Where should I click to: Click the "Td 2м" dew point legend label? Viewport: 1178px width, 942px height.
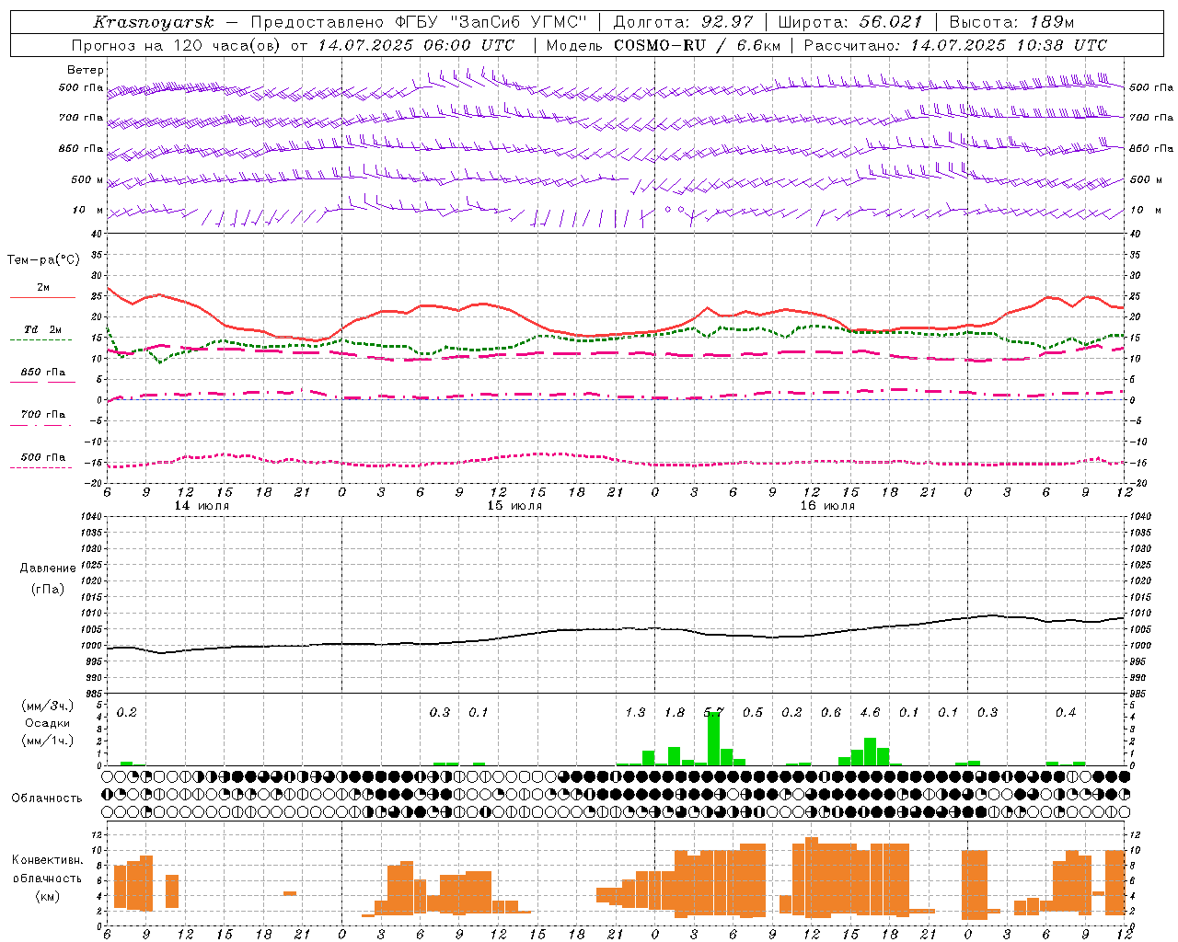click(43, 329)
